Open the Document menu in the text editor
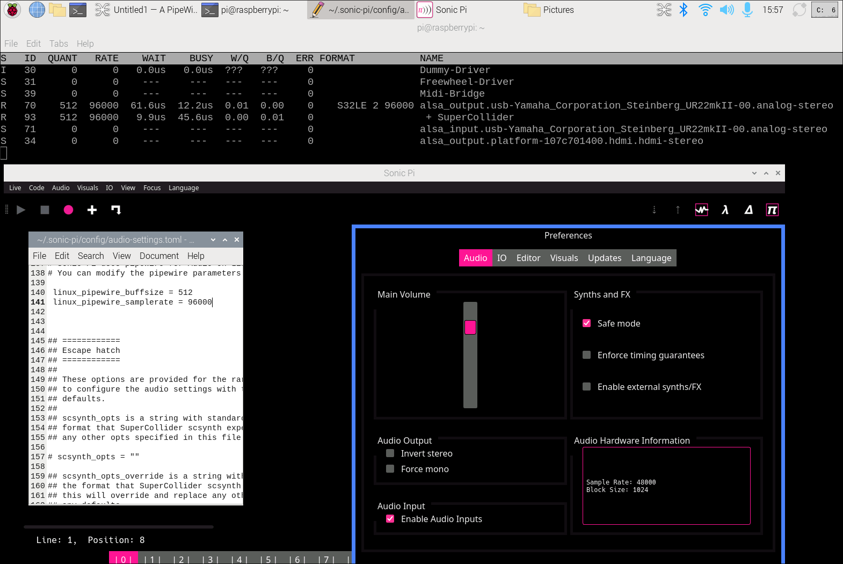Screen dimensions: 843x564 (x=159, y=256)
